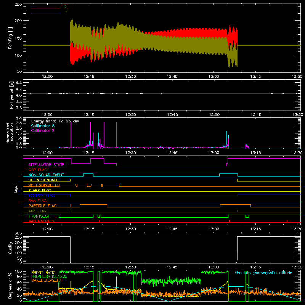Click the Collimator 9 spike near 12:25
Viewport: 305px width, 305px height.
click(x=117, y=135)
